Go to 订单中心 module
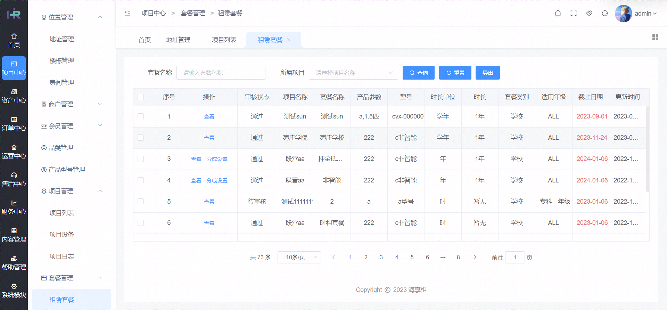The width and height of the screenshot is (667, 310). pos(14,124)
